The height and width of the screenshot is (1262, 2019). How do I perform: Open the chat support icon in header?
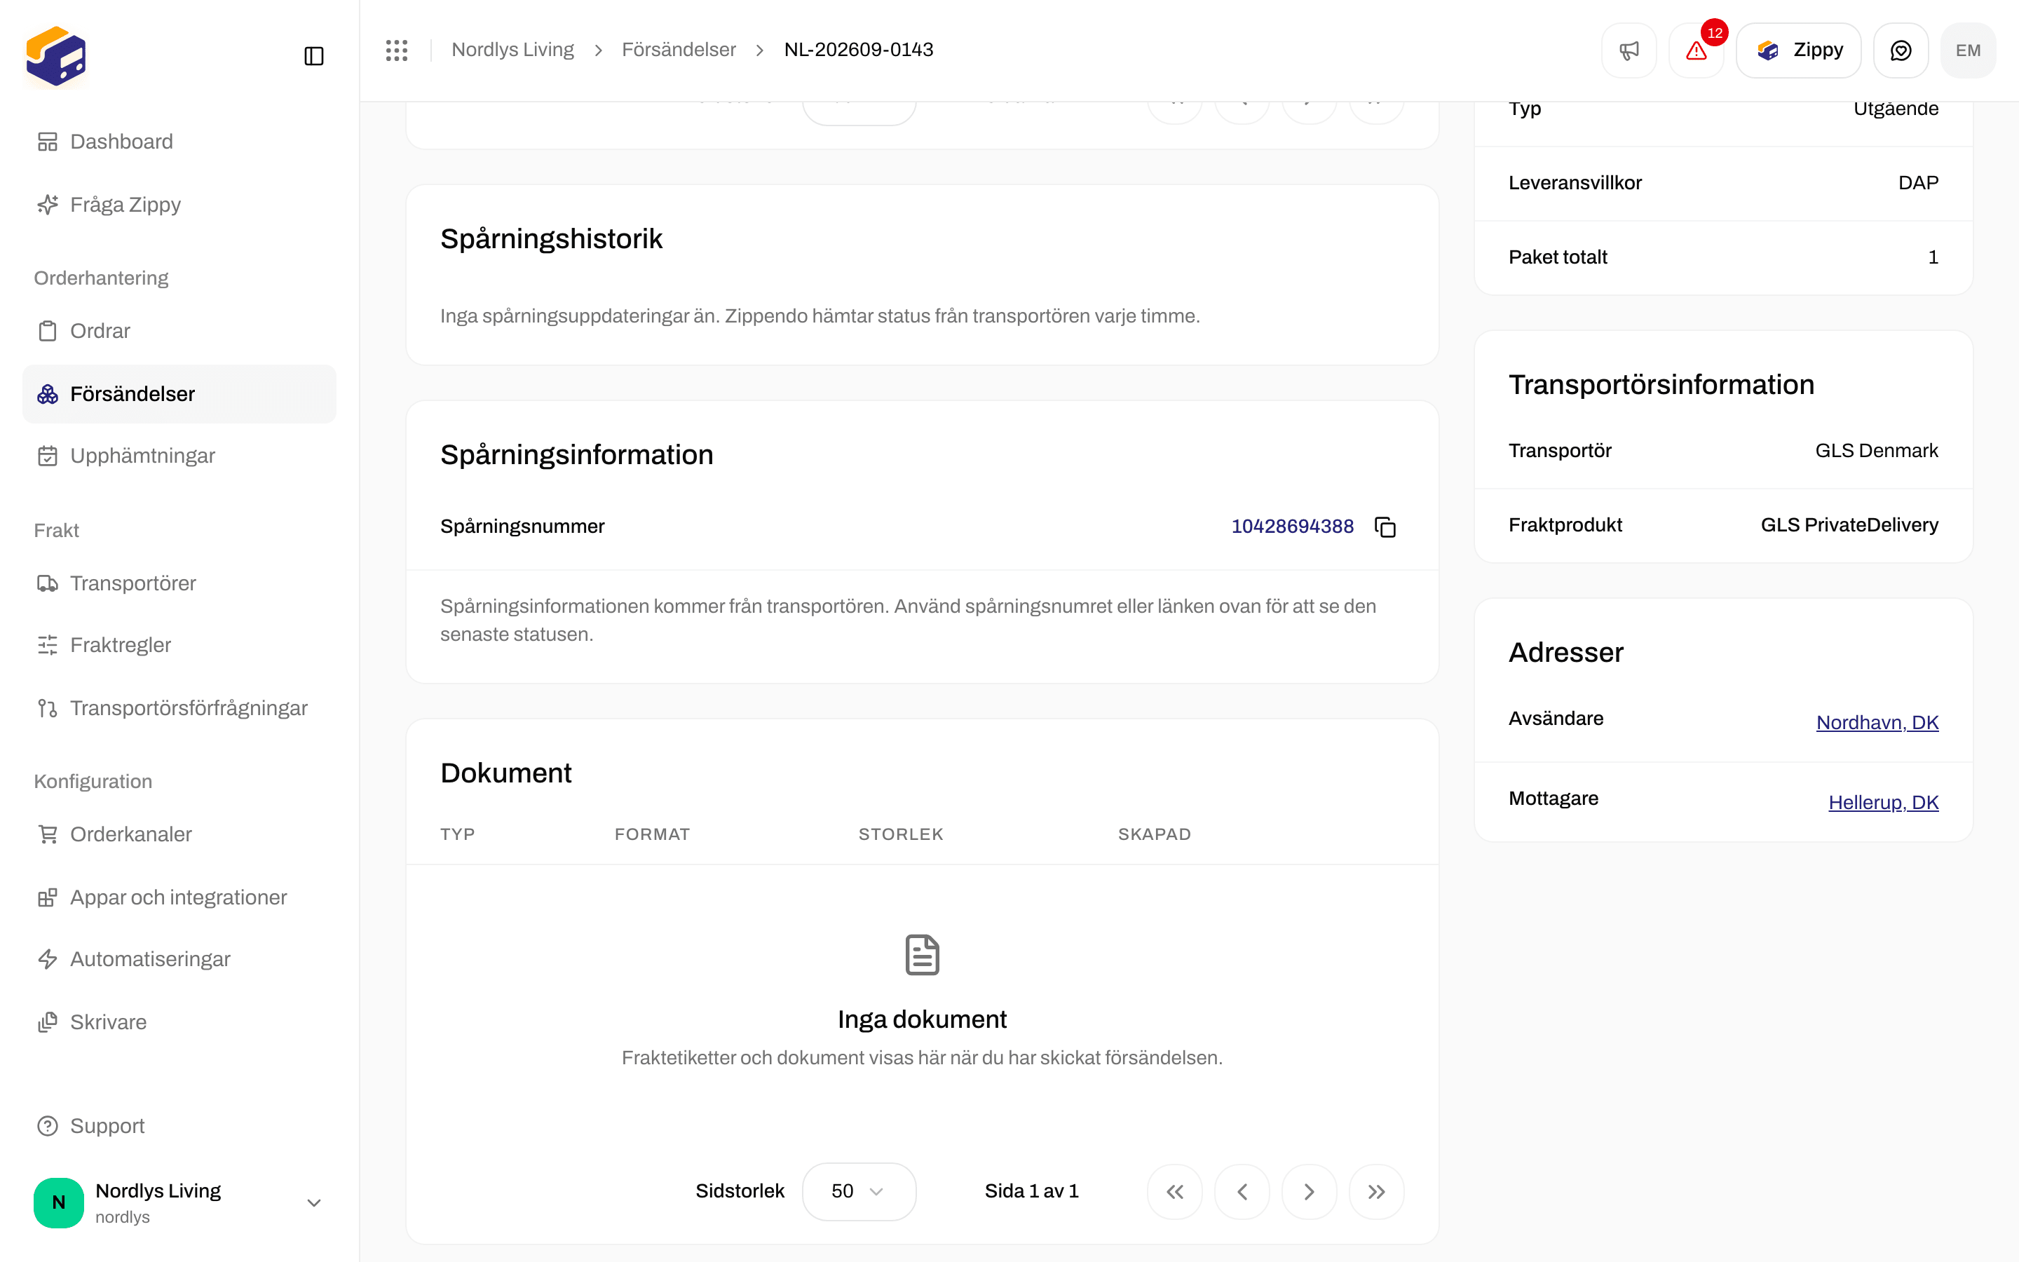tap(1901, 50)
